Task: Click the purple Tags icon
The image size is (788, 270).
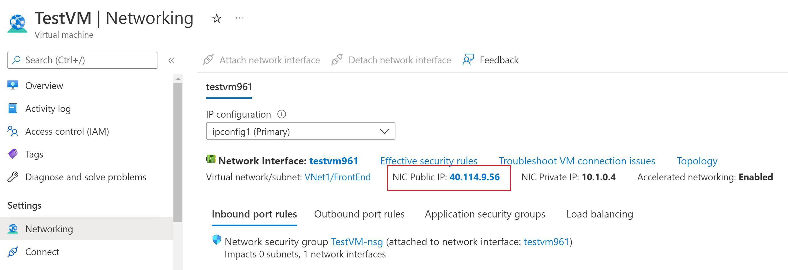Action: [x=13, y=154]
